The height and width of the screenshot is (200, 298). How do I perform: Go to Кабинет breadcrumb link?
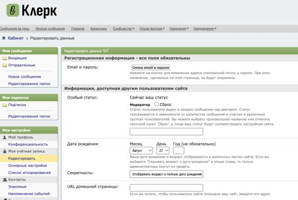click(15, 38)
